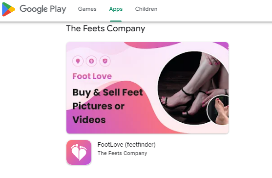Select the large circular high-heels photo
Image resolution: width=272 pixels, height=178 pixels.
click(x=193, y=88)
